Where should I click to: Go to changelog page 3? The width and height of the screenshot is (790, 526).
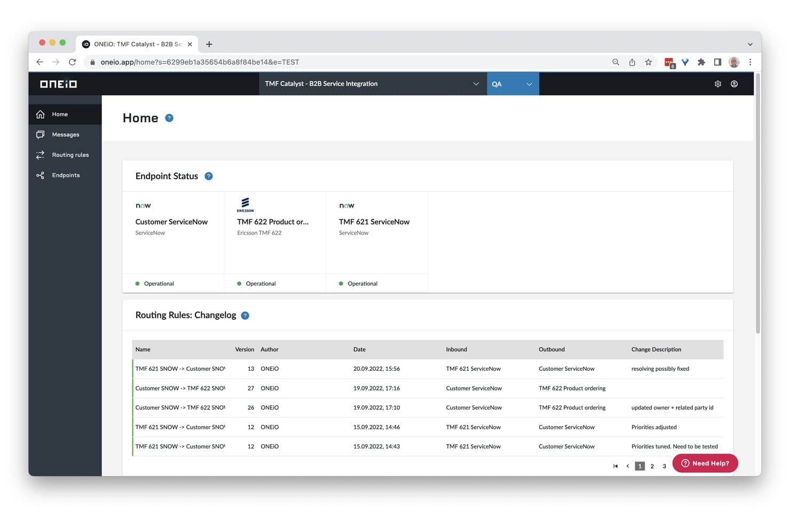point(665,466)
